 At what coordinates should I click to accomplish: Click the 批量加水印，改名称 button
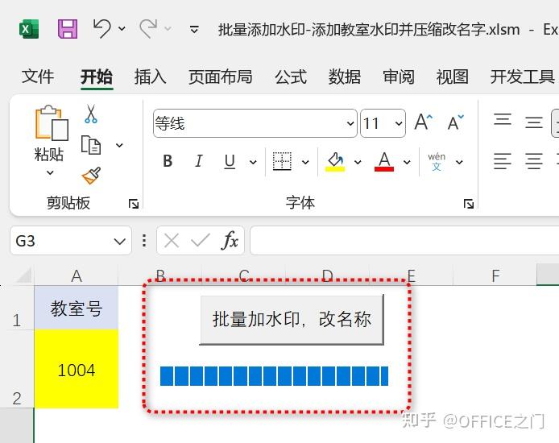coord(292,320)
